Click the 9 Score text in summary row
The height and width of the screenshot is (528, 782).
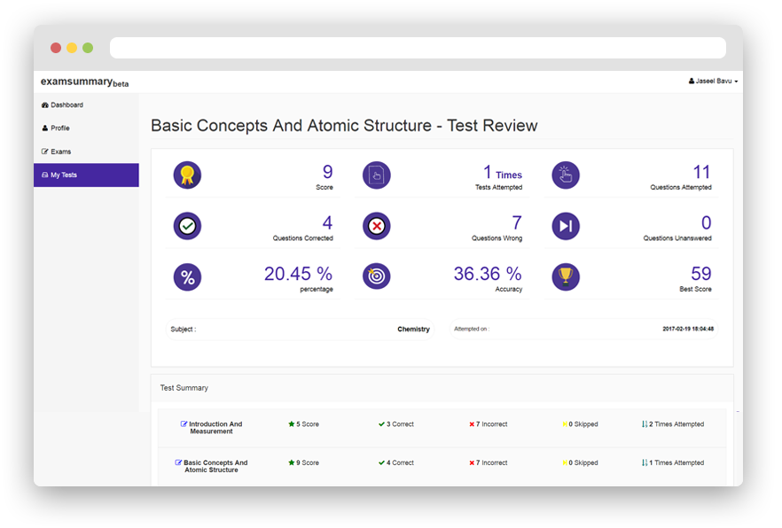[x=307, y=462]
